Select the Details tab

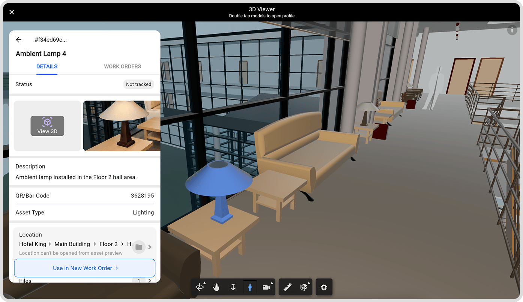point(47,66)
